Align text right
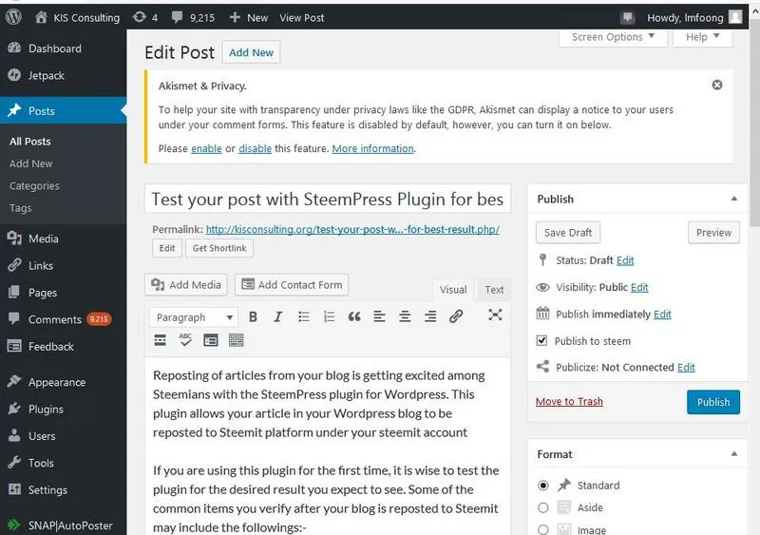Screen dimensions: 760x535 coord(430,316)
